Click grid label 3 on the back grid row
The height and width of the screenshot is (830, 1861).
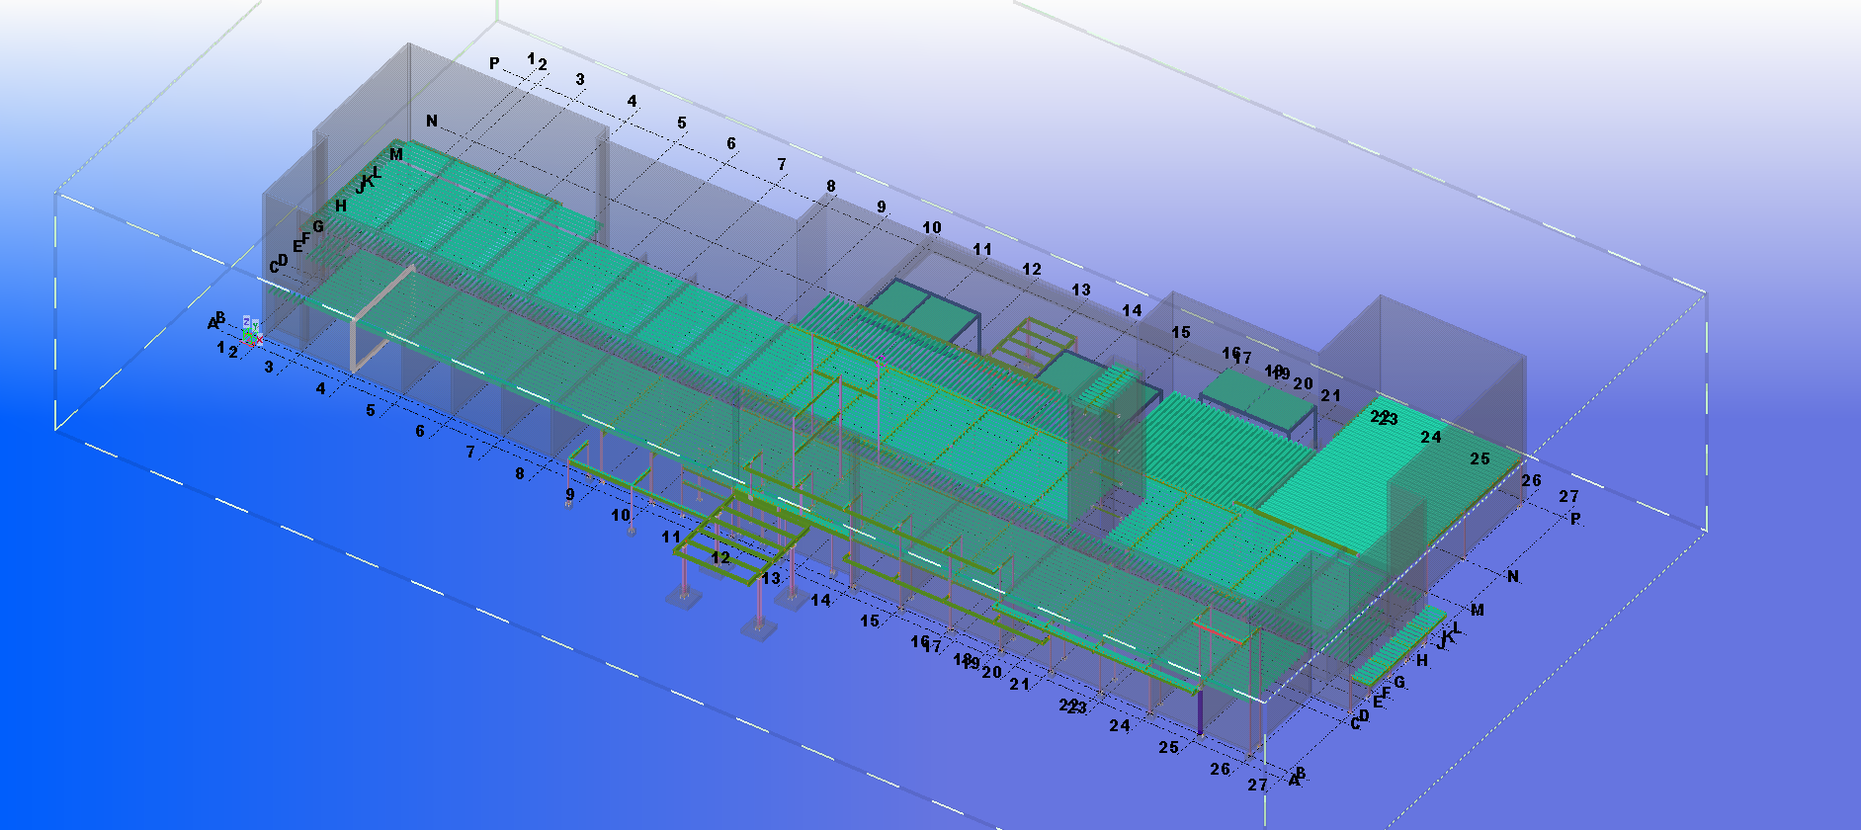pyautogui.click(x=580, y=79)
